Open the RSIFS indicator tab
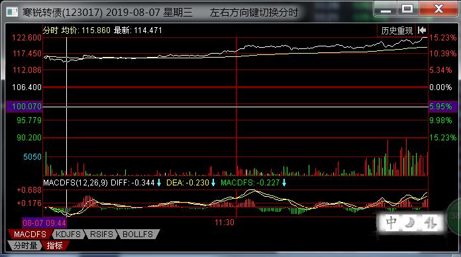Screen dimensions: 461x257 point(101,234)
